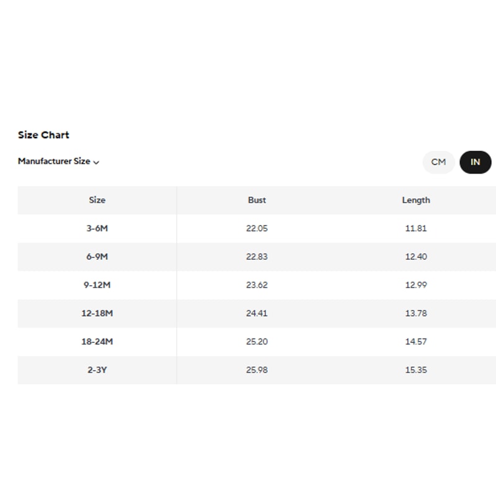Select the 2-3Y size row label

[97, 370]
